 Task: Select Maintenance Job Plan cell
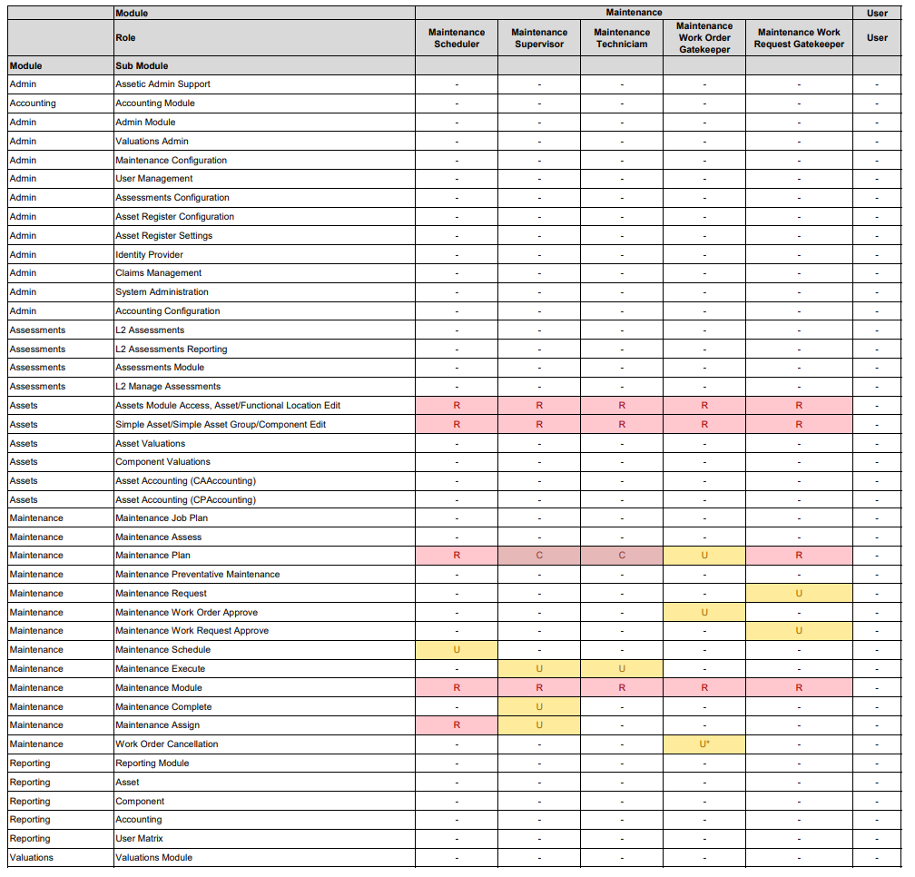264,518
